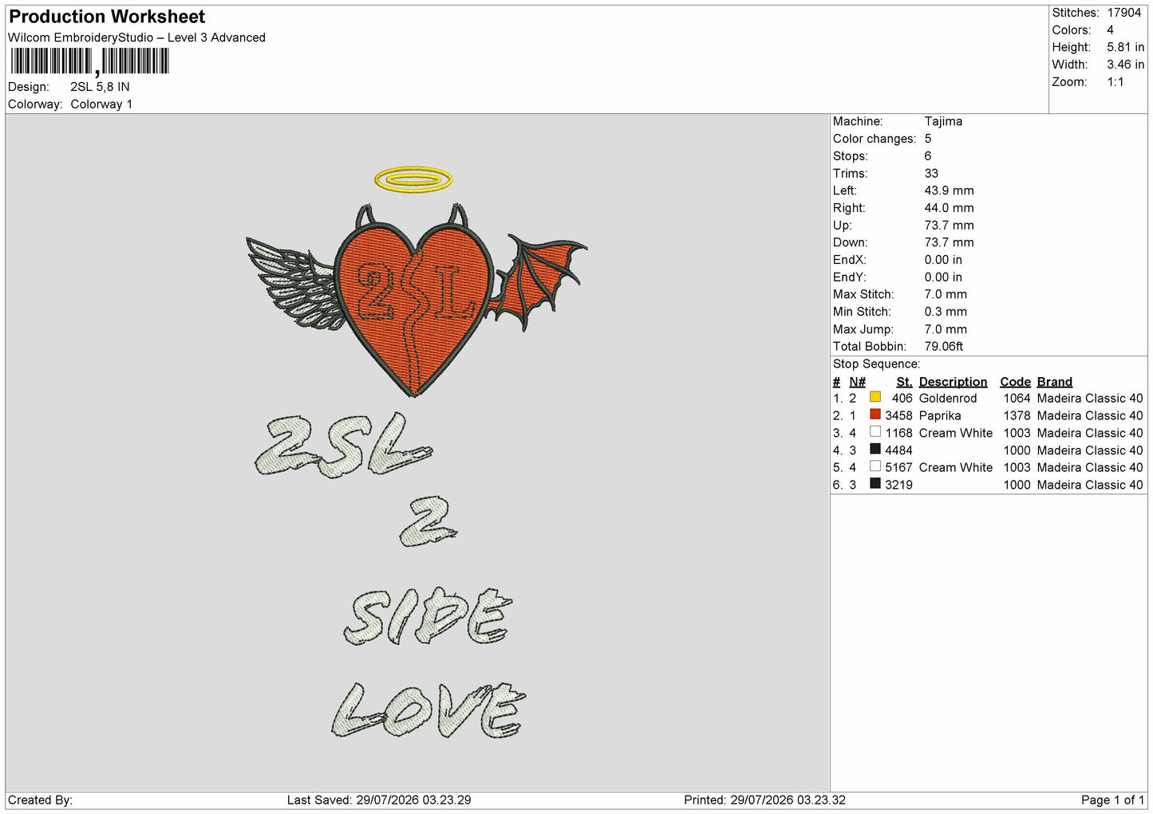Click the 'EndY:' label

(849, 277)
